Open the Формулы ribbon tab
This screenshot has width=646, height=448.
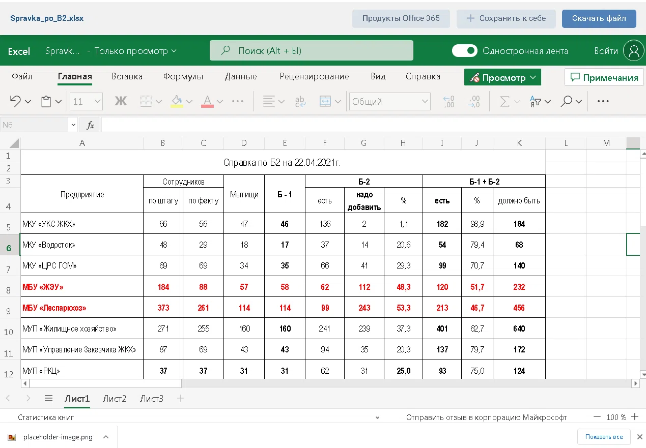pyautogui.click(x=183, y=77)
